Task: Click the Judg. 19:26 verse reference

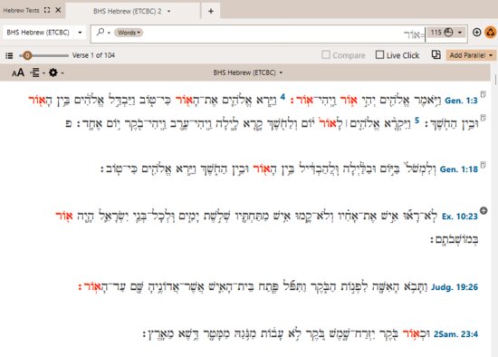Action: tap(455, 287)
